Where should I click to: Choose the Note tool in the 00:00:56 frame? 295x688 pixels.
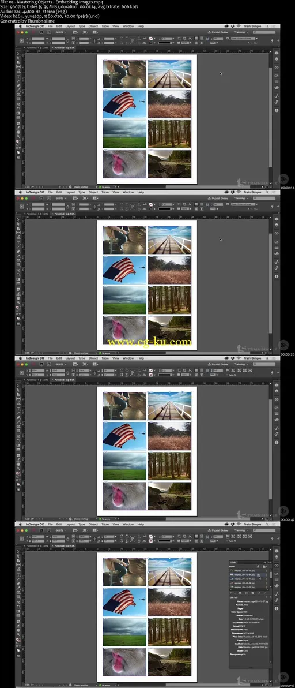point(19,620)
